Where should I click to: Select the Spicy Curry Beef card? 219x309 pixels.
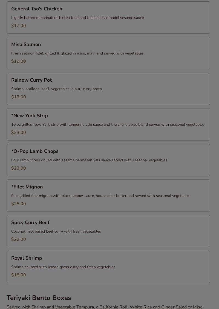coord(108,231)
